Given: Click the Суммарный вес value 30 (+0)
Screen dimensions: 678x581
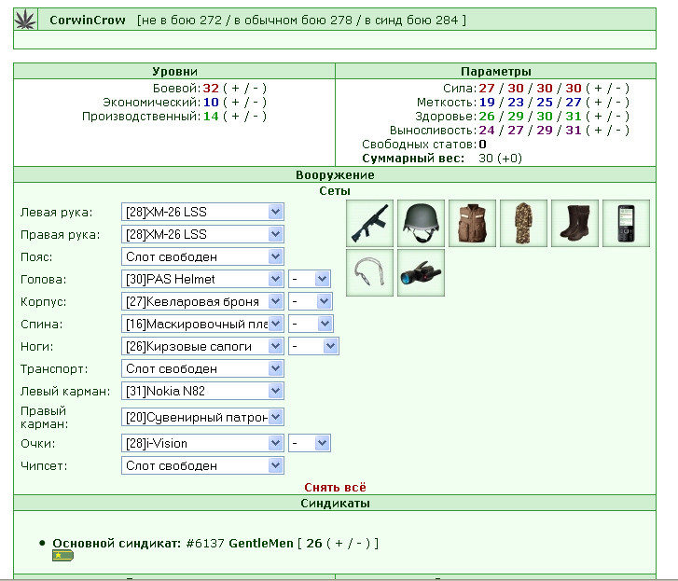Looking at the screenshot, I should pos(500,159).
